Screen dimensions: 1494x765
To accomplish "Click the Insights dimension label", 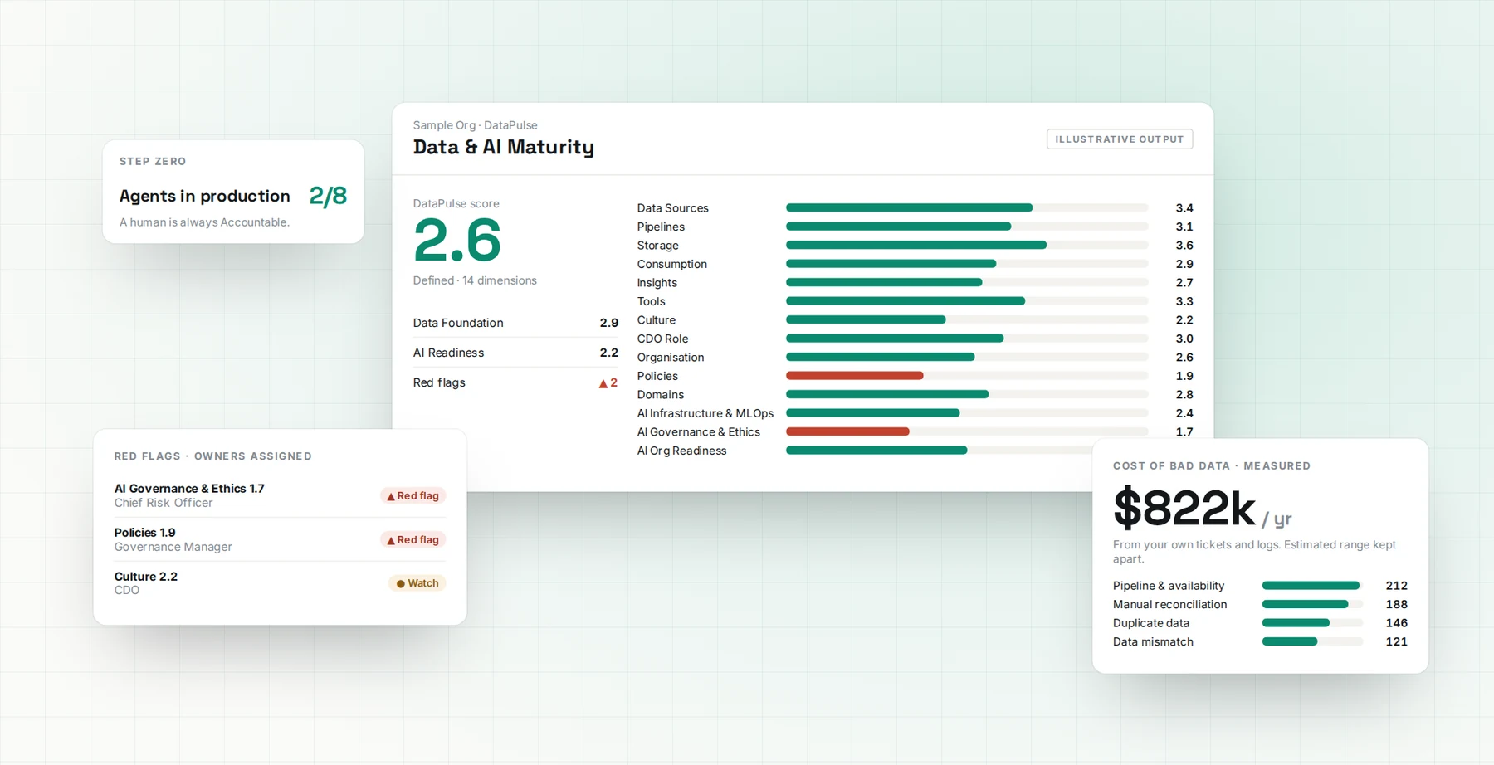I will pos(657,283).
